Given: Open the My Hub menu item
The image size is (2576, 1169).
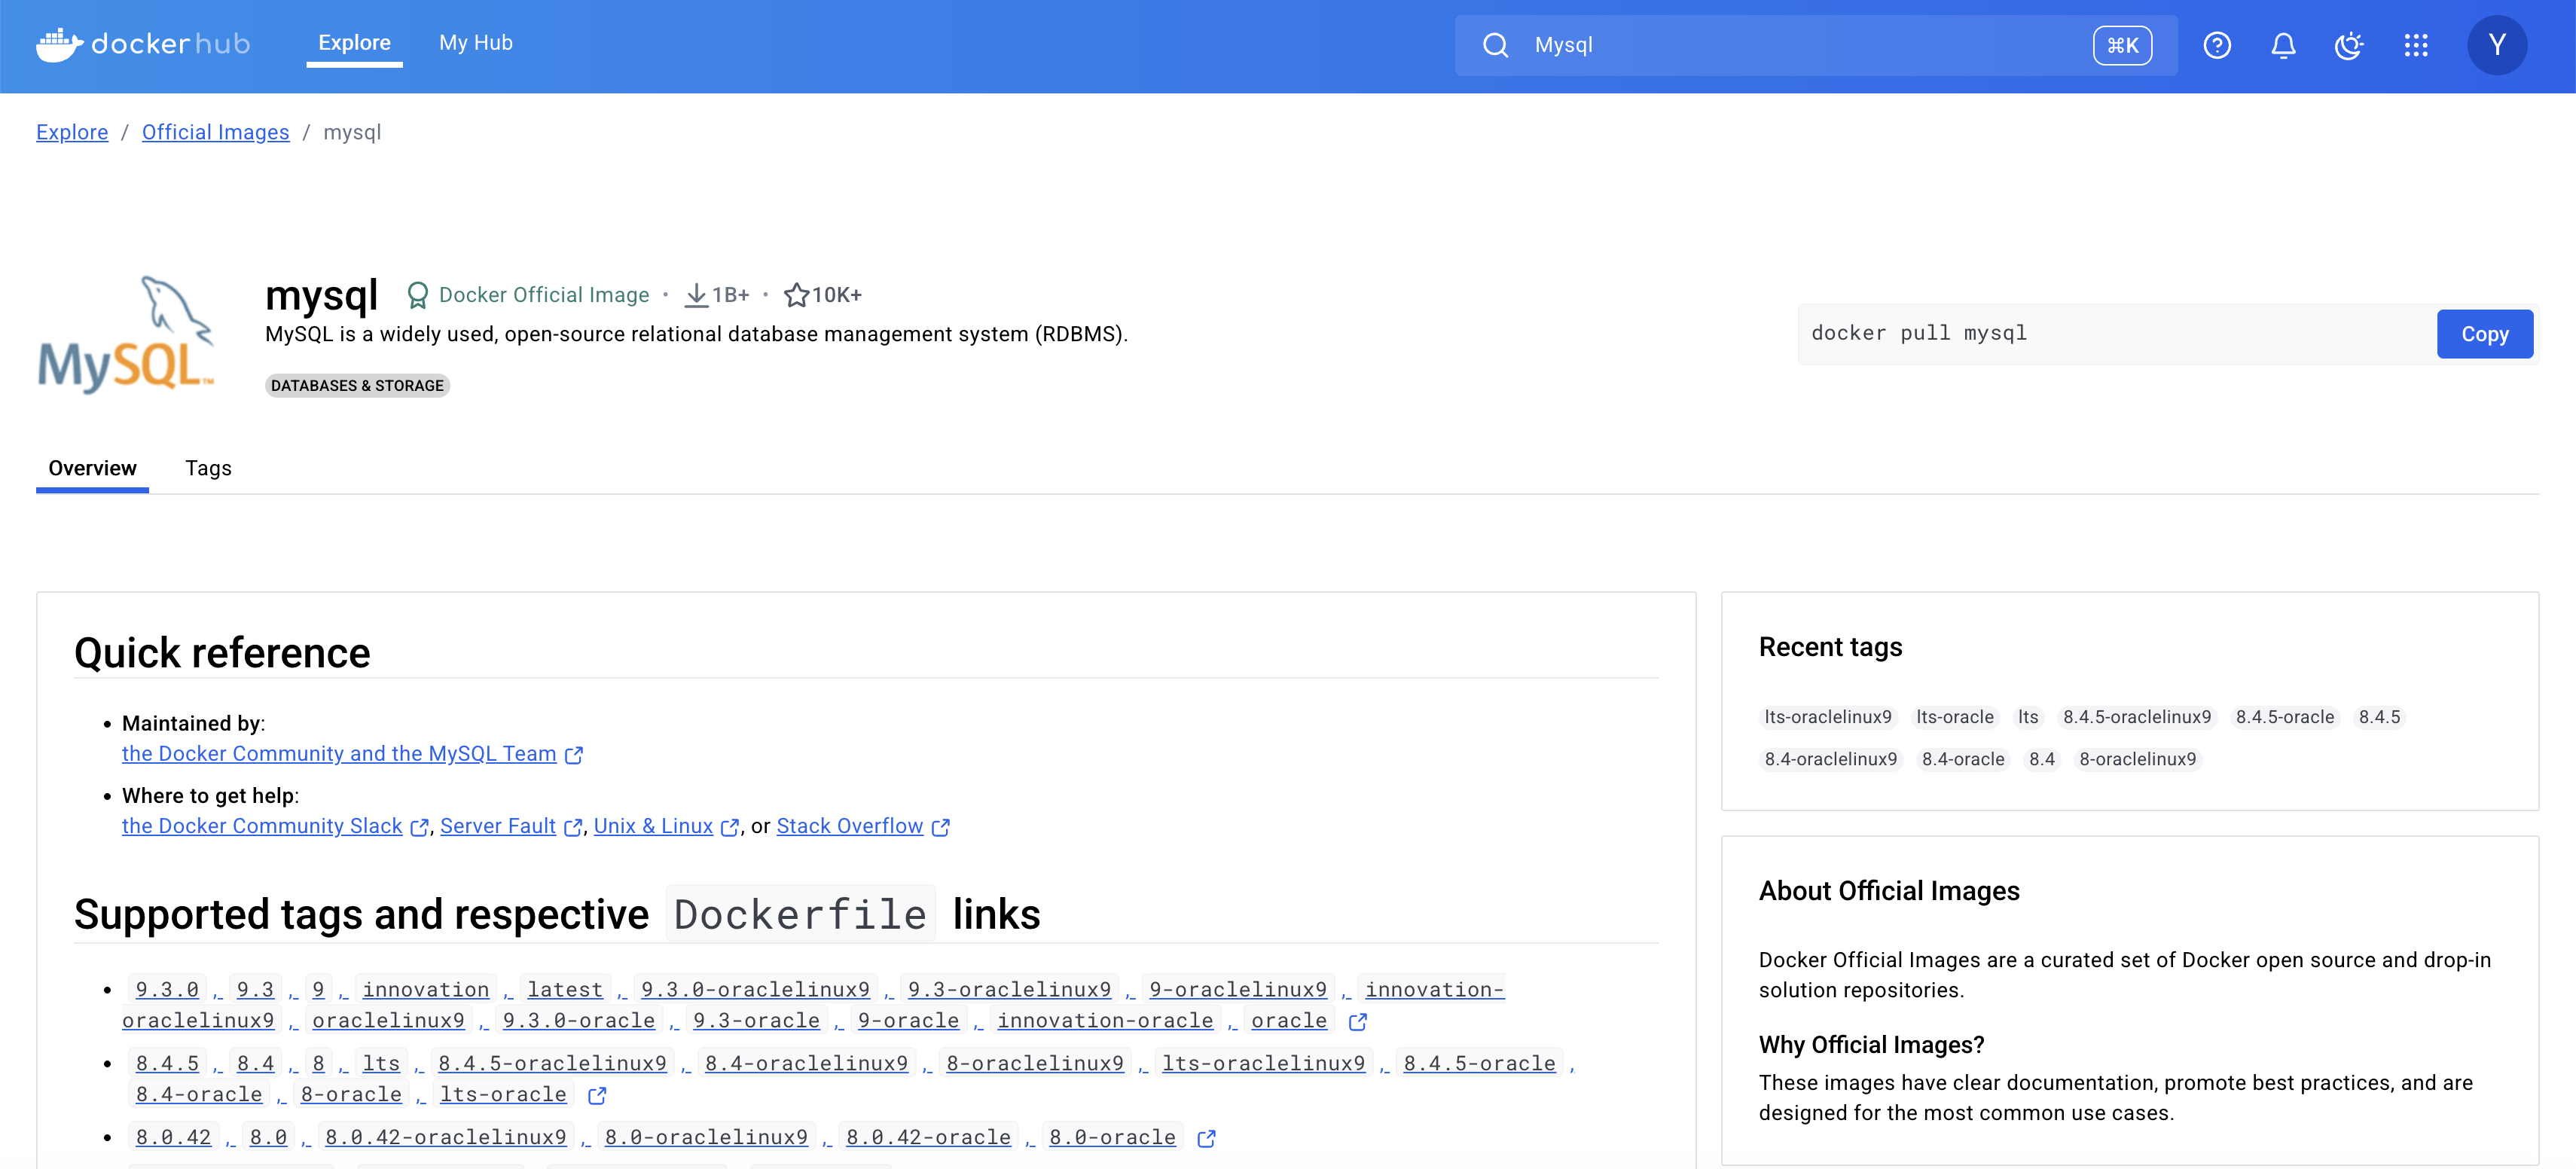Looking at the screenshot, I should tap(476, 43).
